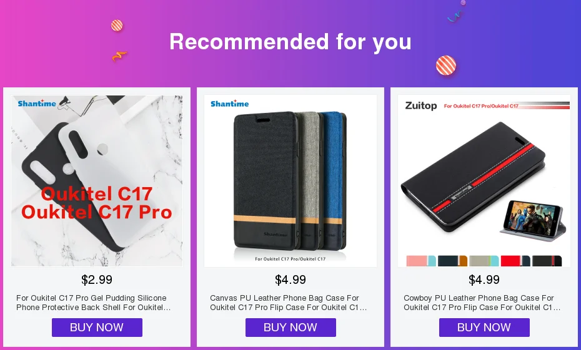Click the Recommended for you heading
581x350 pixels.
[x=290, y=41]
